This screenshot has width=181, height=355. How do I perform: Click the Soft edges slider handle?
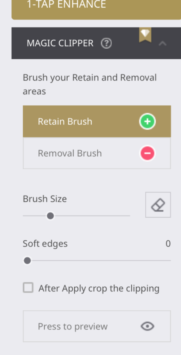pyautogui.click(x=27, y=261)
